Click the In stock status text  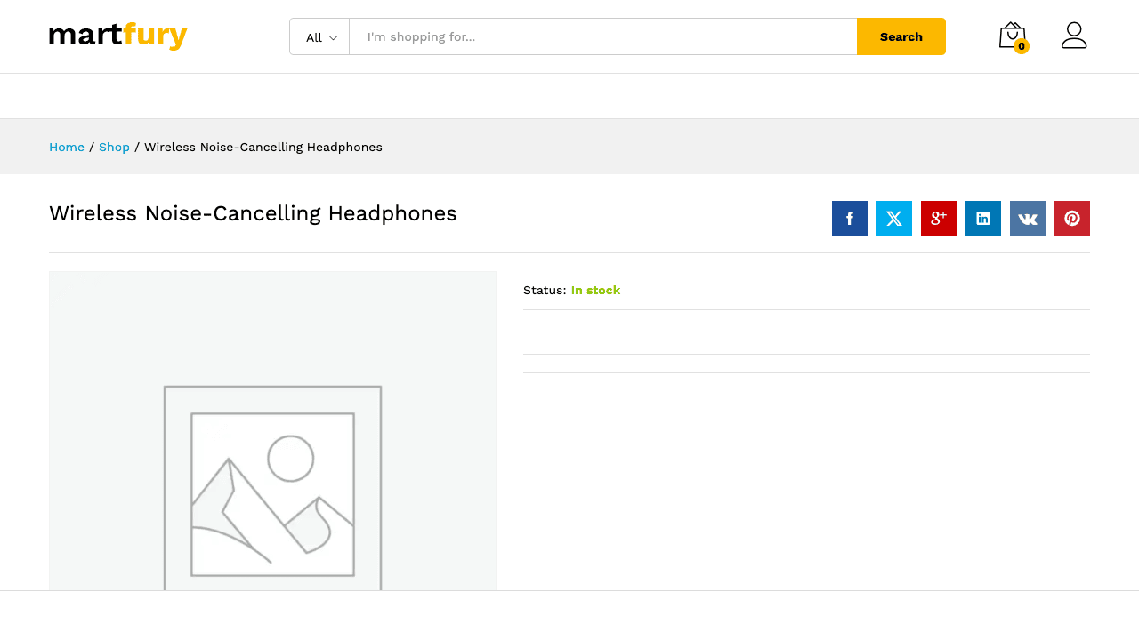click(595, 290)
